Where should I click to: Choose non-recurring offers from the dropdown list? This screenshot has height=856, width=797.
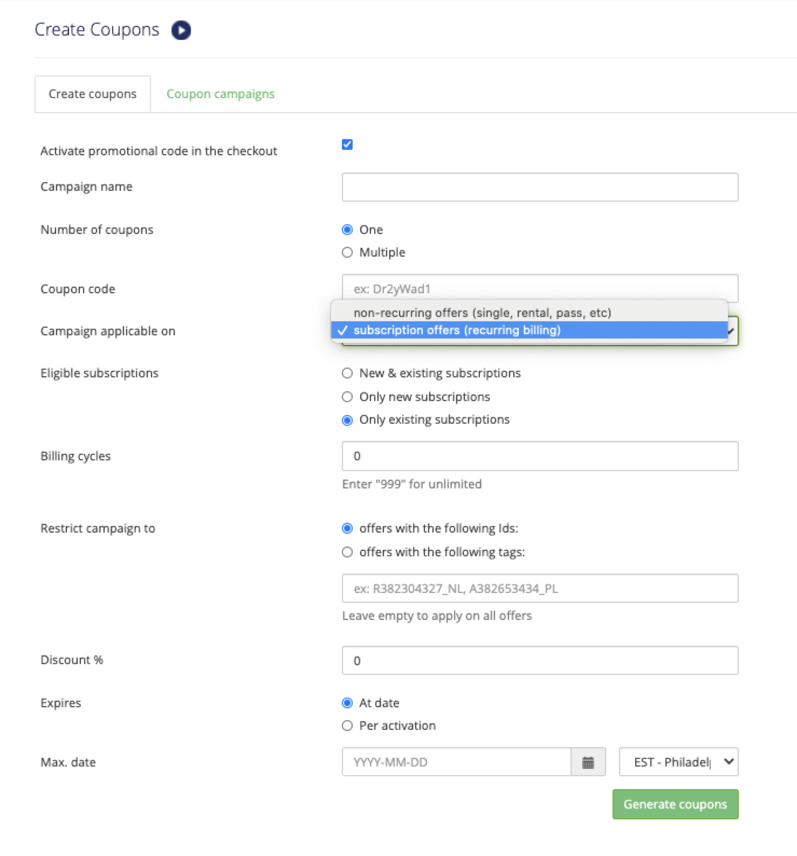point(482,313)
